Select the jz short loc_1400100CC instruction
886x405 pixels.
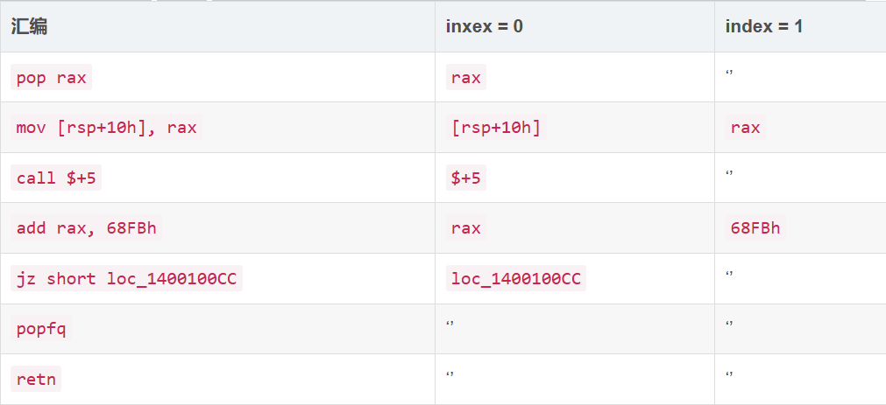(x=126, y=279)
